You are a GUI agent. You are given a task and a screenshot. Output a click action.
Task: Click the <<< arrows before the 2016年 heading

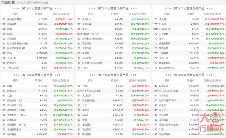pyautogui.click(x=16, y=75)
